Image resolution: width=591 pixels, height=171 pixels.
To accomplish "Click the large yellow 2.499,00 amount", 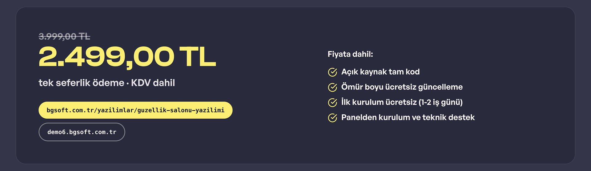I will click(x=107, y=57).
